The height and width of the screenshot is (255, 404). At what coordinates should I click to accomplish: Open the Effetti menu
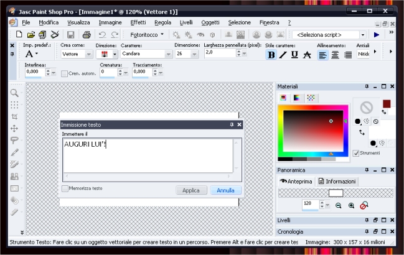pos(138,22)
